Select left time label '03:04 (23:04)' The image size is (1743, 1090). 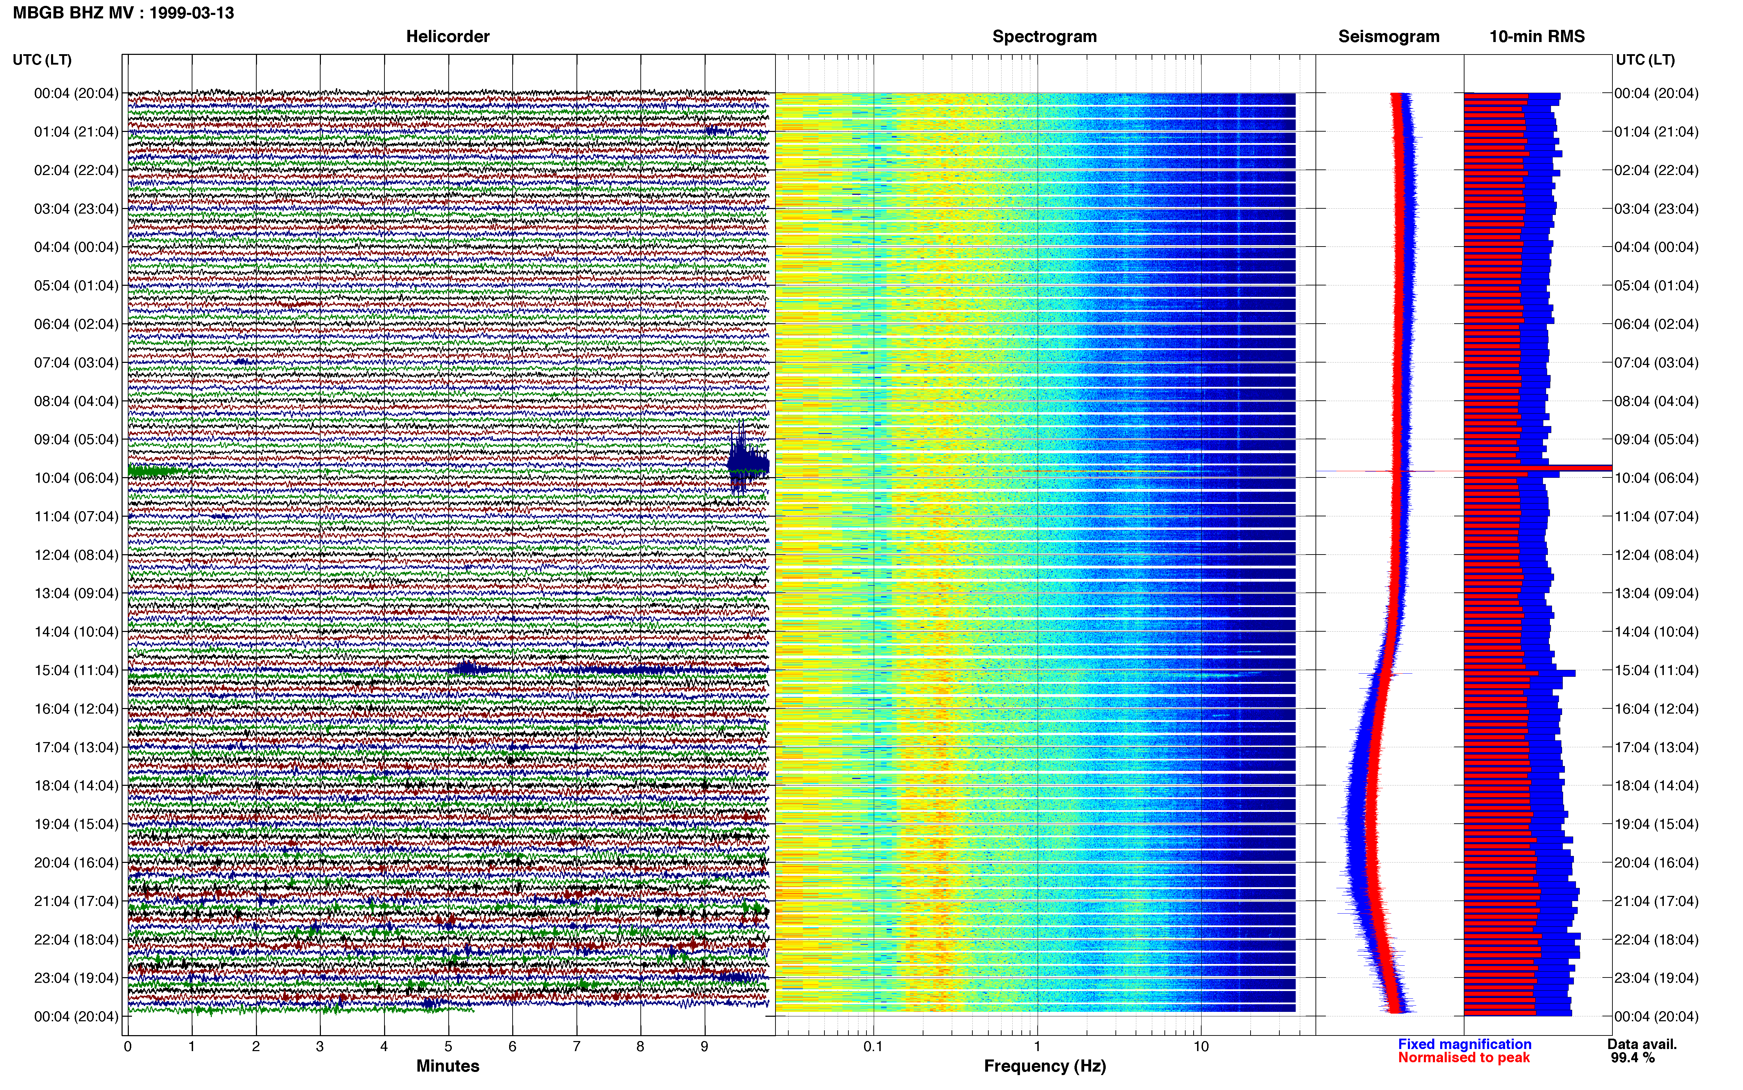coord(76,209)
